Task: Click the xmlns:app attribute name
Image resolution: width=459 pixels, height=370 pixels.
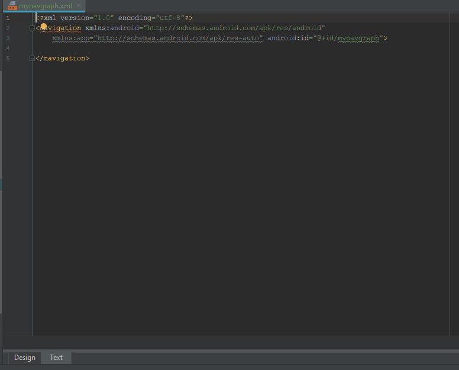Action: [x=70, y=38]
